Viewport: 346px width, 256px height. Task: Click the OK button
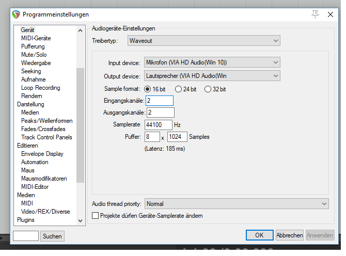click(259, 235)
